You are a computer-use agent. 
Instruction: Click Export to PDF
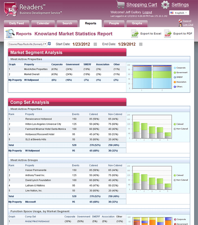(x=183, y=34)
